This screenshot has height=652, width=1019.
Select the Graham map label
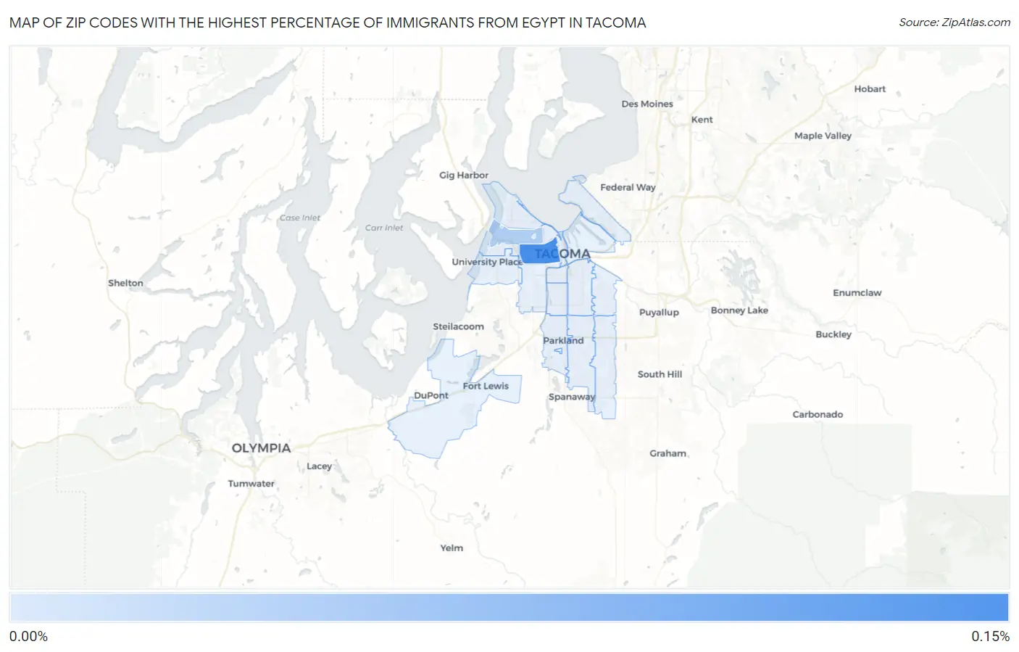[667, 453]
